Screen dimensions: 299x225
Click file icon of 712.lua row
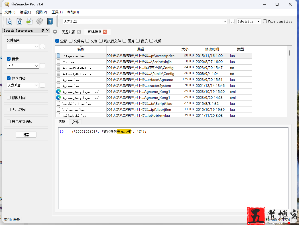(x=58, y=62)
